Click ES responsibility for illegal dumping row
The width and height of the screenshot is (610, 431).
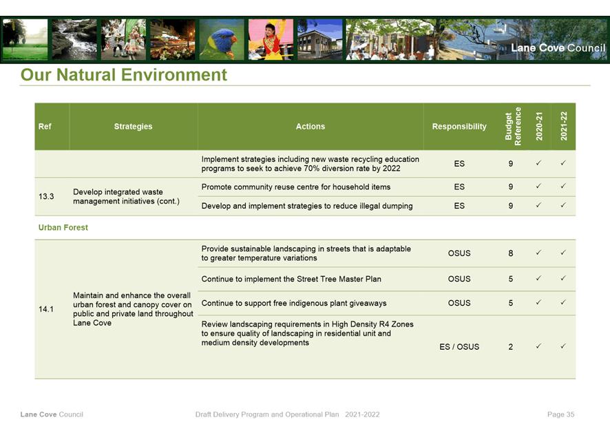tap(459, 206)
